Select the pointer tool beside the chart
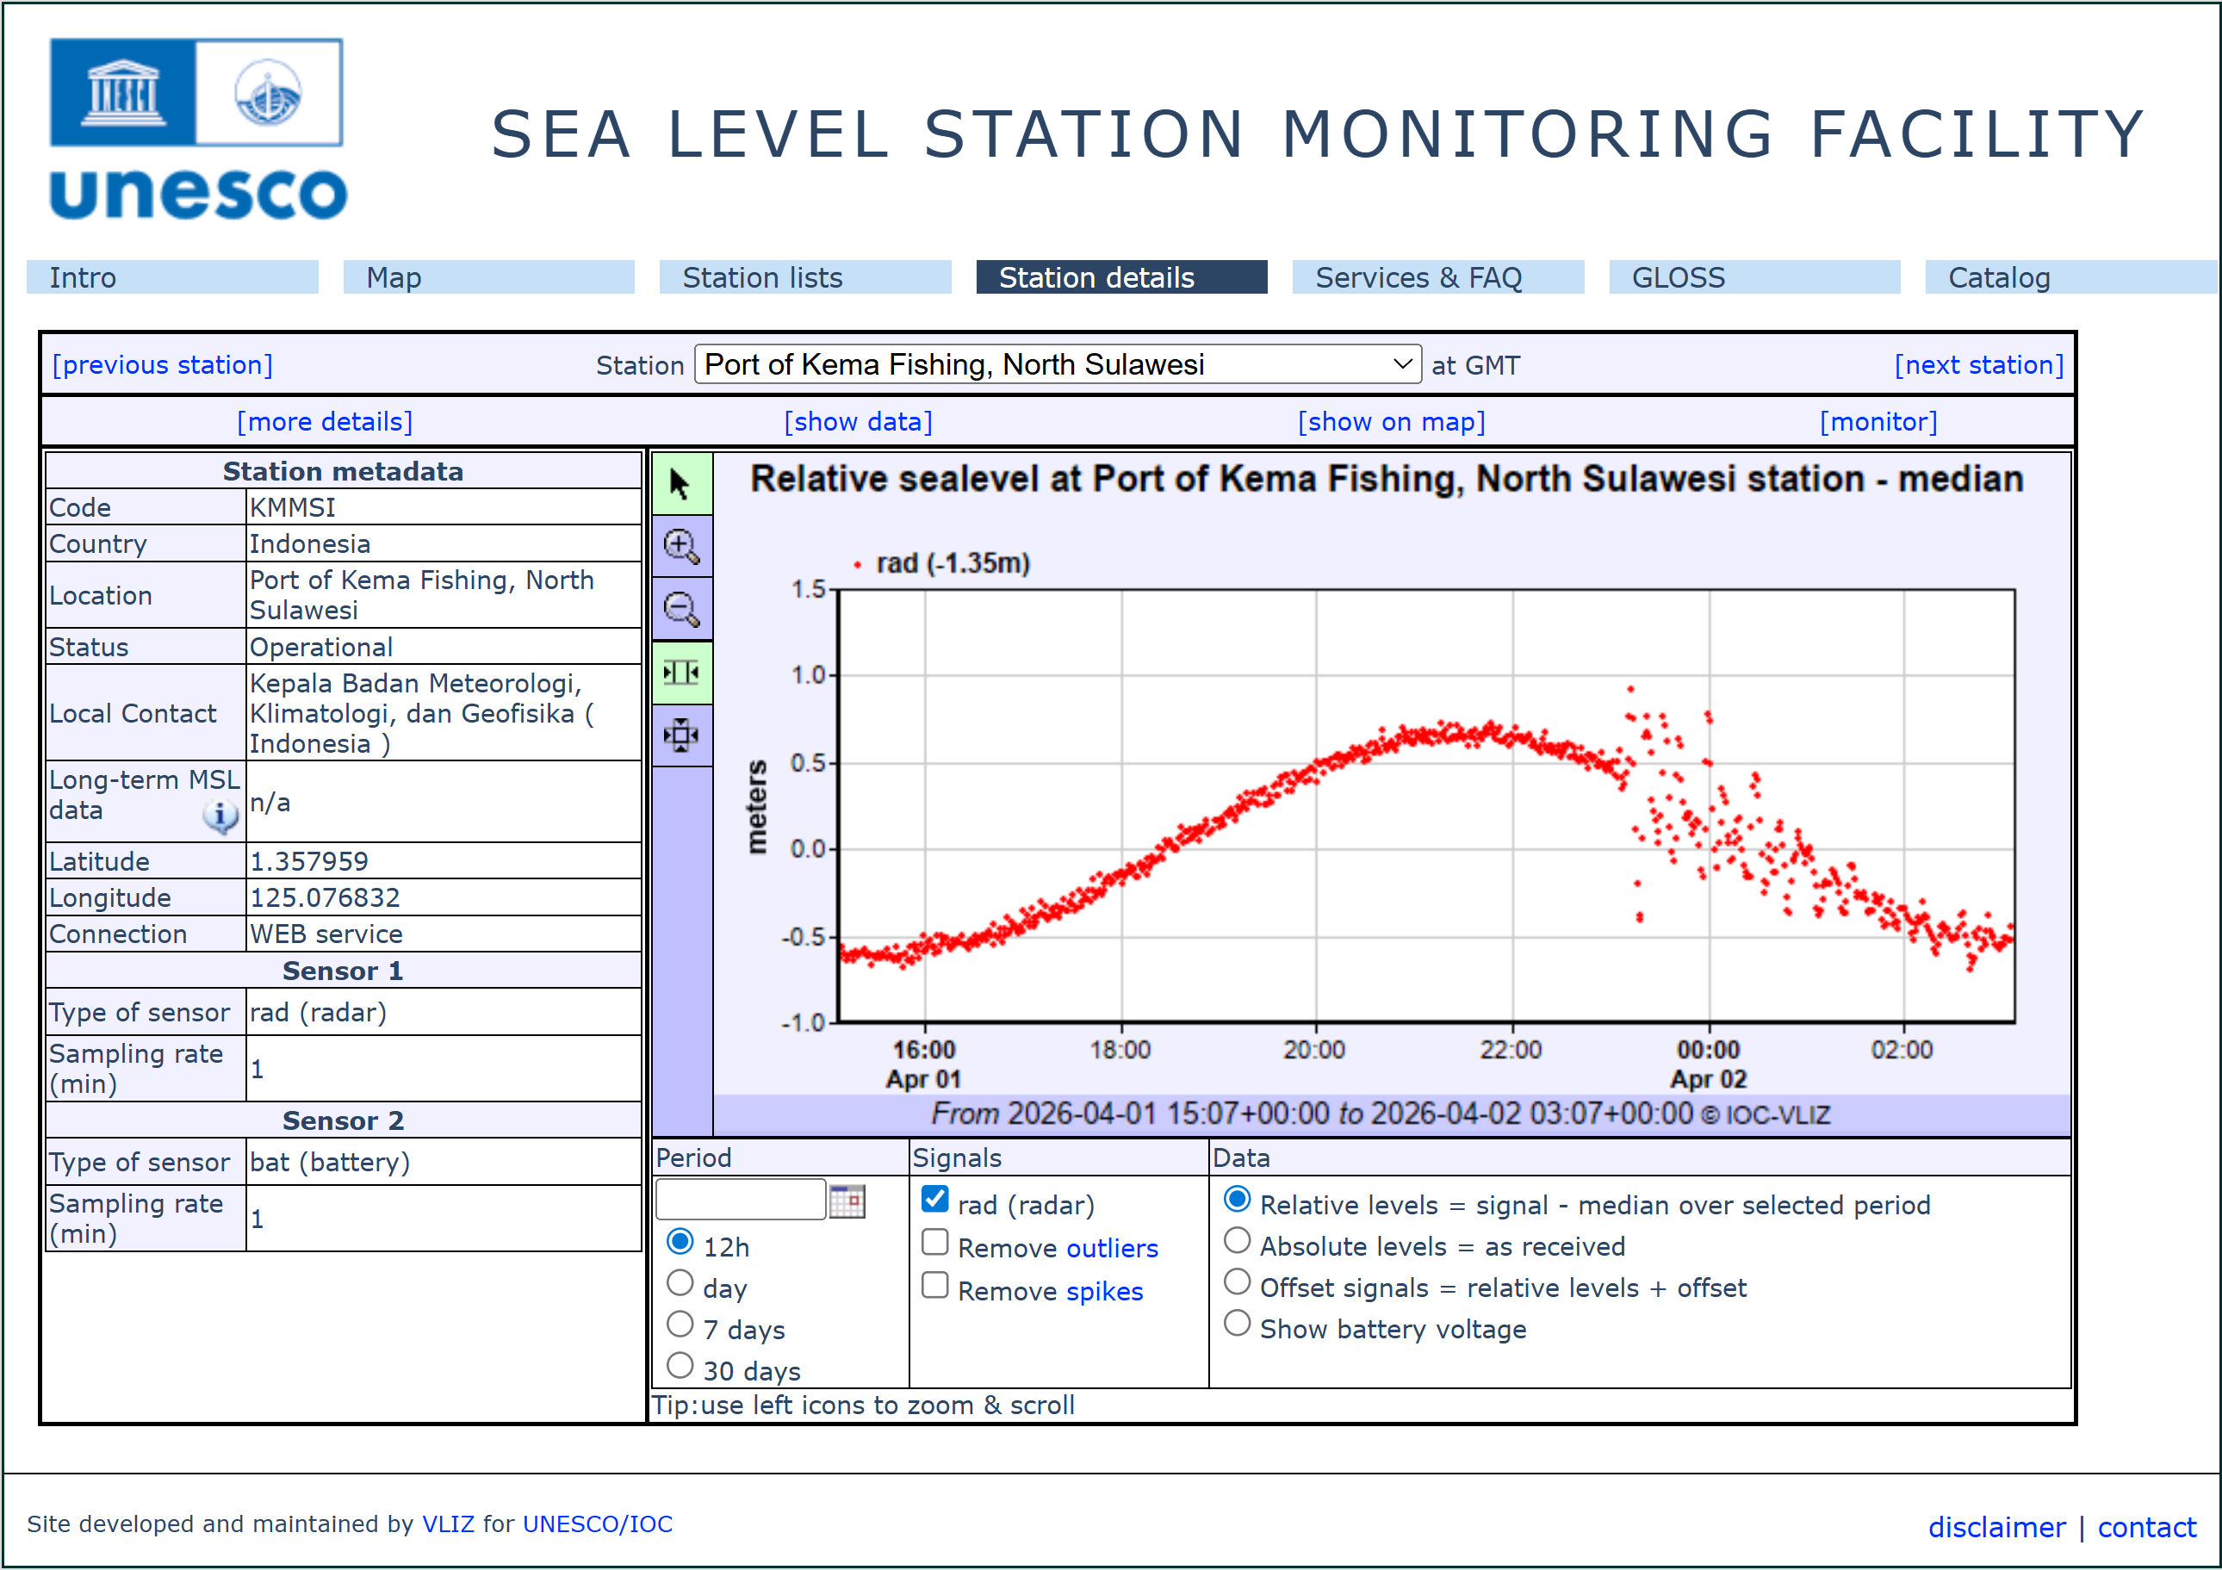This screenshot has width=2222, height=1570. 681,482
